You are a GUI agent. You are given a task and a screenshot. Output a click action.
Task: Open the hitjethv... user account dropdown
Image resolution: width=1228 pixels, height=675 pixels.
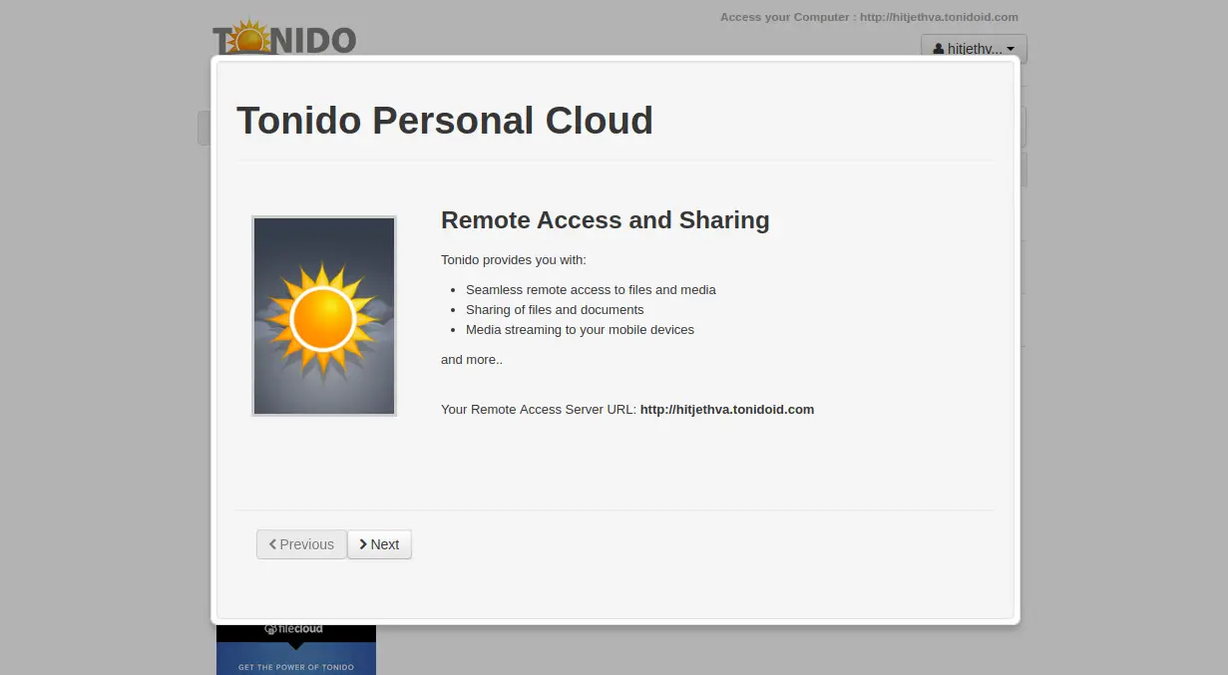point(974,48)
